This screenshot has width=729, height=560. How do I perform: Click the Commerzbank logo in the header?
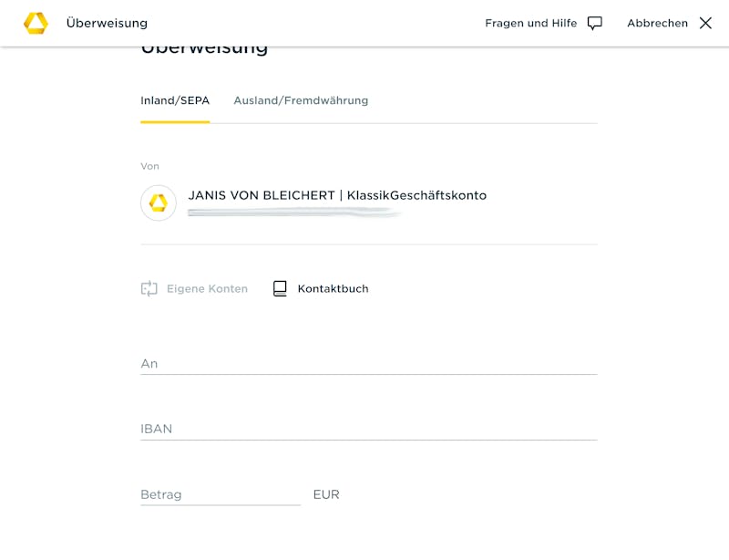click(36, 23)
